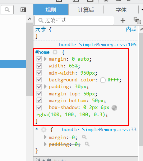Toggle the box-shadow declaration checkbox
143x161 pixels.
(x=39, y=108)
